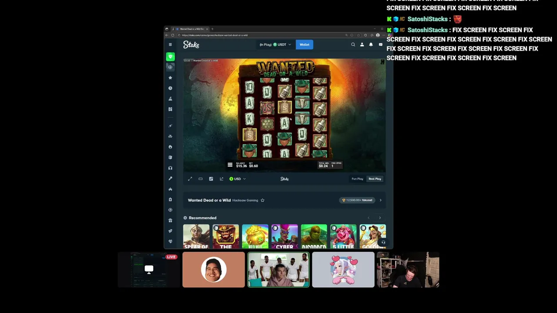
Task: Open the gold pot recommended game
Action: [255, 236]
